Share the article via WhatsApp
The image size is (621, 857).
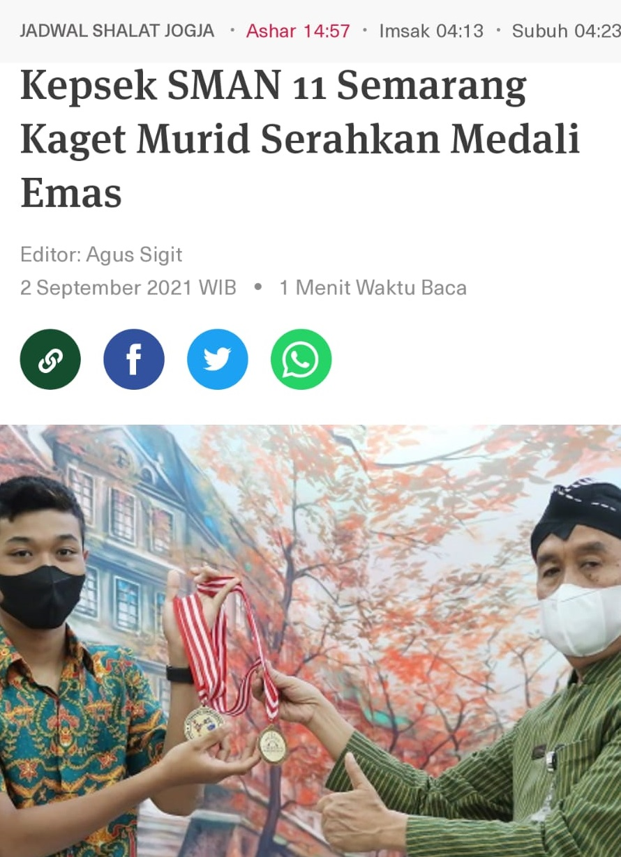tap(301, 359)
